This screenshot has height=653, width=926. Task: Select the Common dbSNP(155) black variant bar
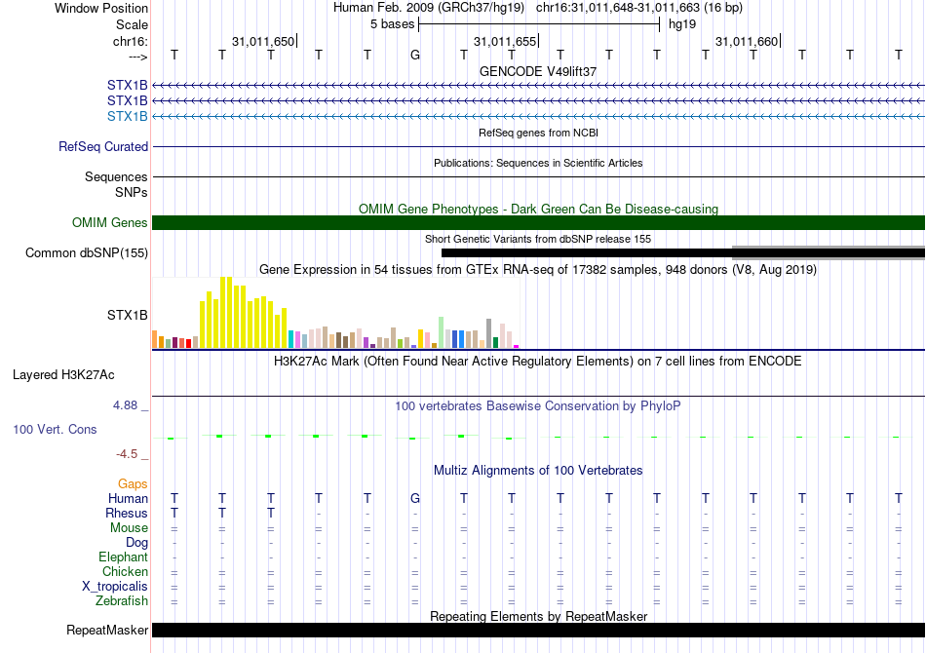coord(682,253)
